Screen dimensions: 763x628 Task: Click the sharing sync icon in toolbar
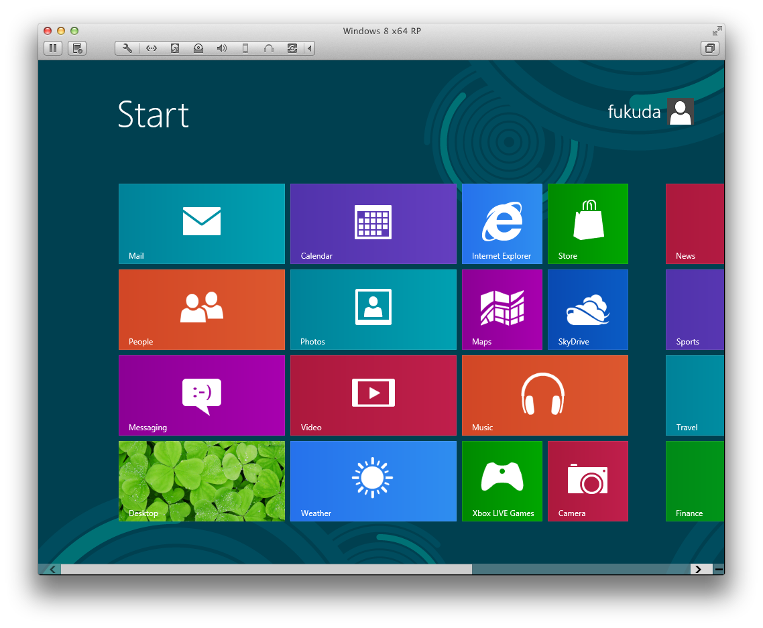(x=292, y=48)
